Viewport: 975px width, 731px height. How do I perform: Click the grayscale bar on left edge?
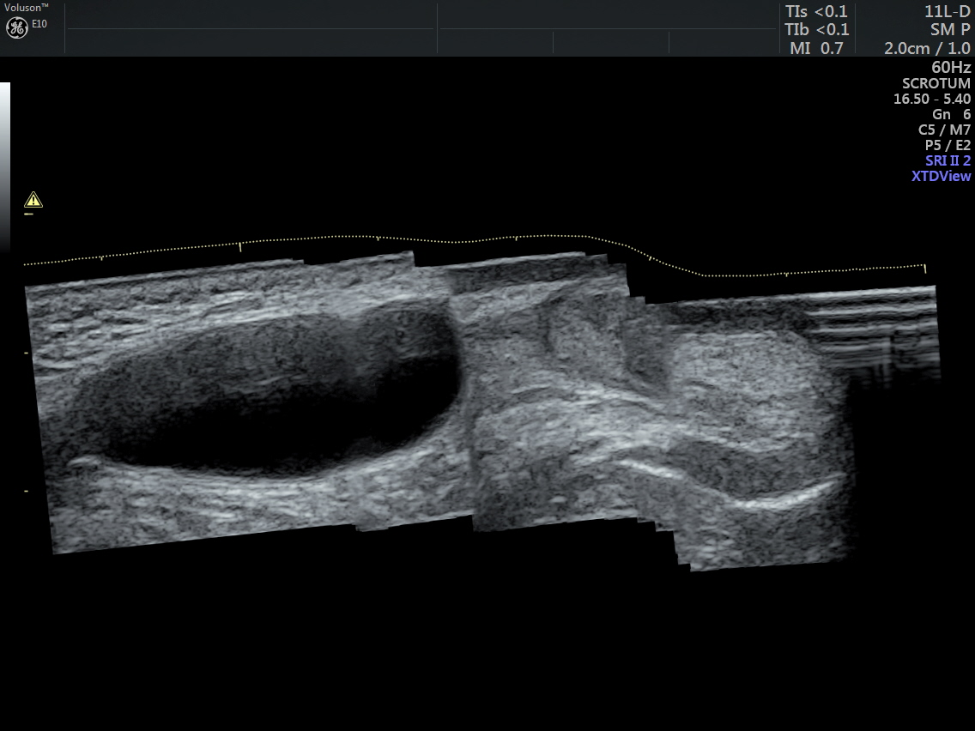pos(5,163)
